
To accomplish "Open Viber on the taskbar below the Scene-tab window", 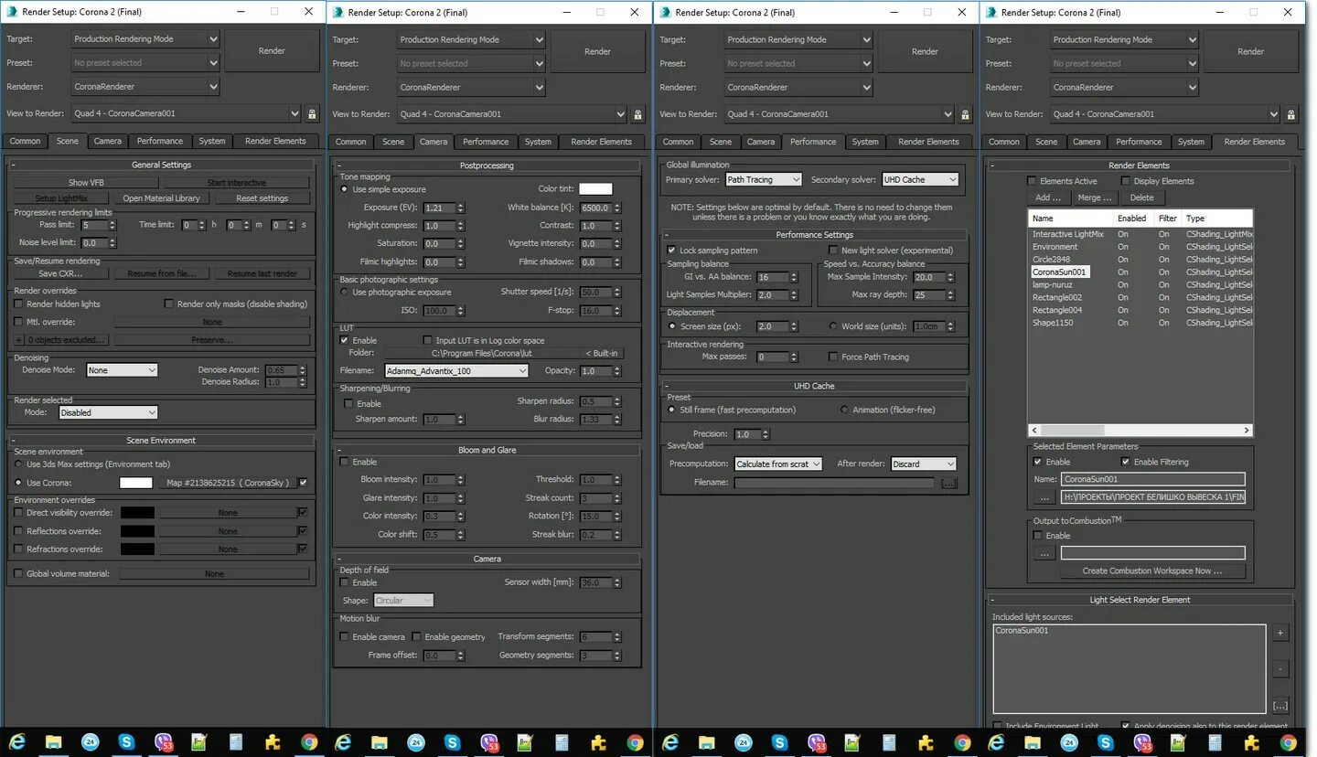I will (164, 742).
